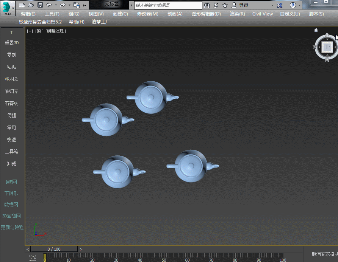Click the ViewCube home icon

316,30
